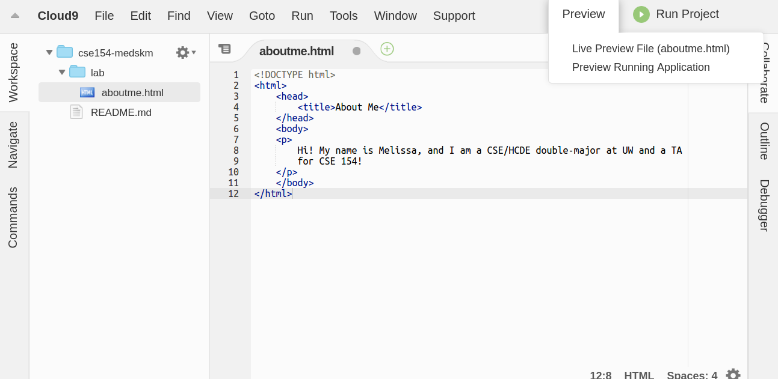Open the tab list pane icon

click(x=224, y=49)
